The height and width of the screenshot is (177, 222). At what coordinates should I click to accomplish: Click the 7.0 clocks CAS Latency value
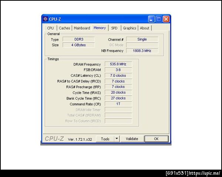point(118,76)
